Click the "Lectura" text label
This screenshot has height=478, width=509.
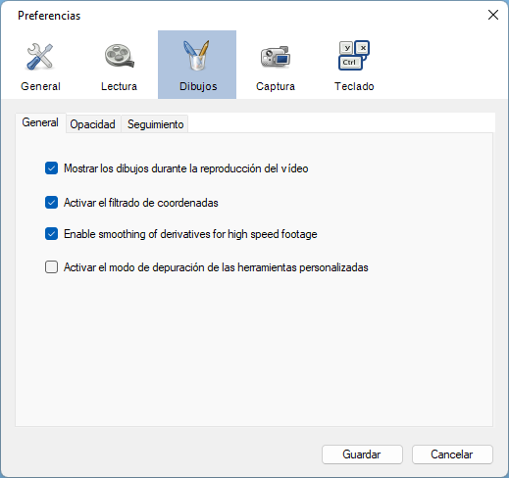tap(119, 86)
